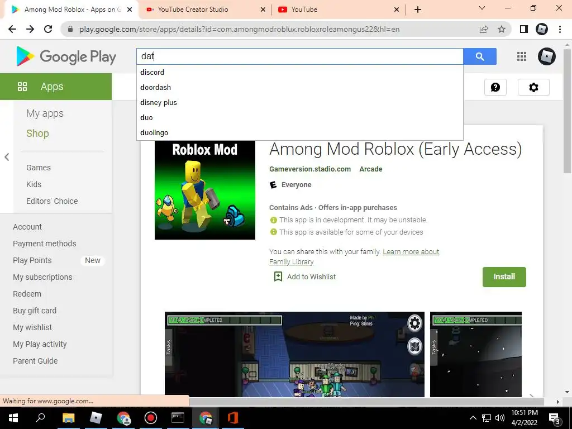The height and width of the screenshot is (429, 572).
Task: Click the Google Play logo
Action: [66, 56]
